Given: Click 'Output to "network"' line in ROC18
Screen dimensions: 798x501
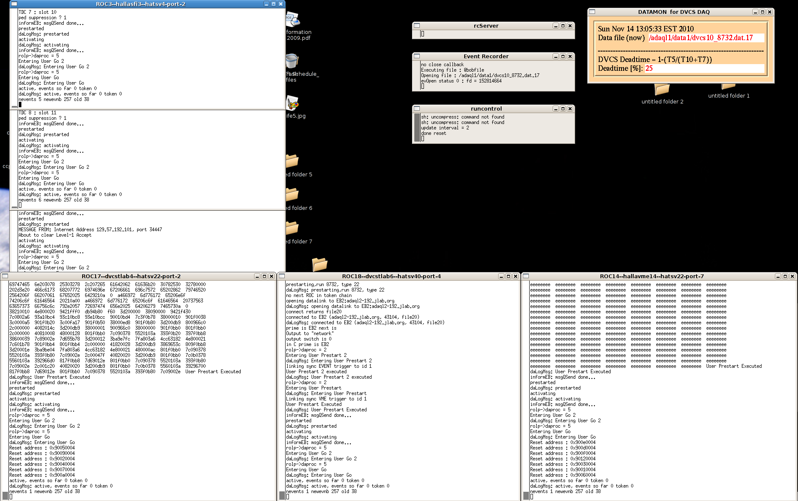Looking at the screenshot, I should point(310,333).
